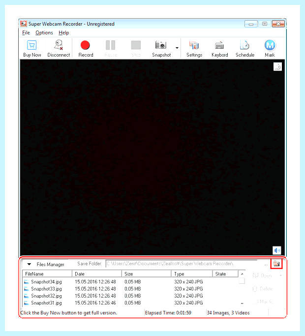The image size is (305, 336).
Task: Sort by the Type column header
Action: [192, 274]
